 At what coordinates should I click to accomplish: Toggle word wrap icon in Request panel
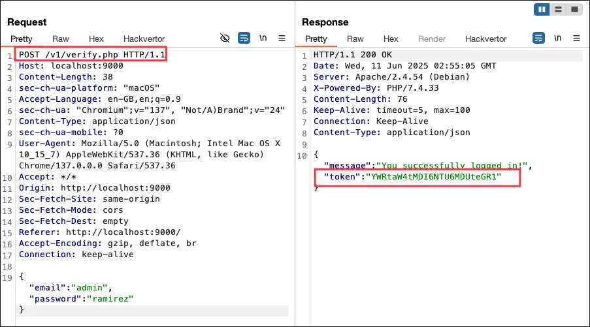244,39
